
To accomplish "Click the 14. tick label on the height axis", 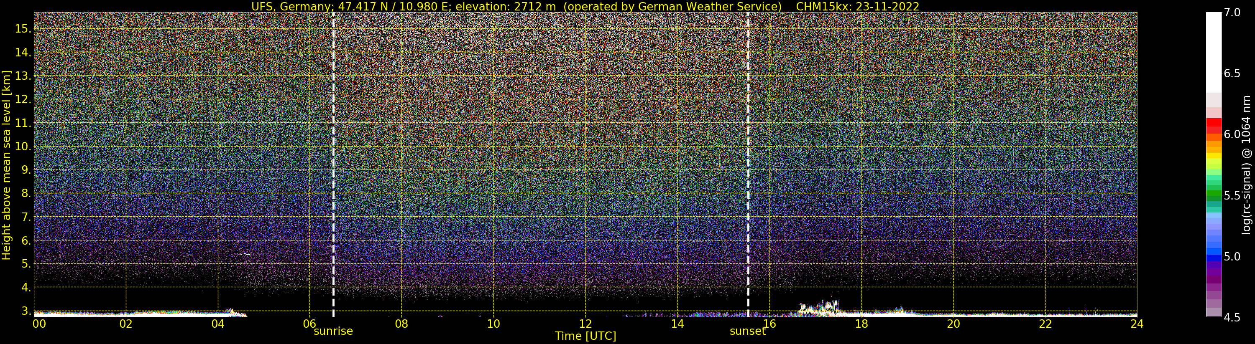I will tap(23, 52).
